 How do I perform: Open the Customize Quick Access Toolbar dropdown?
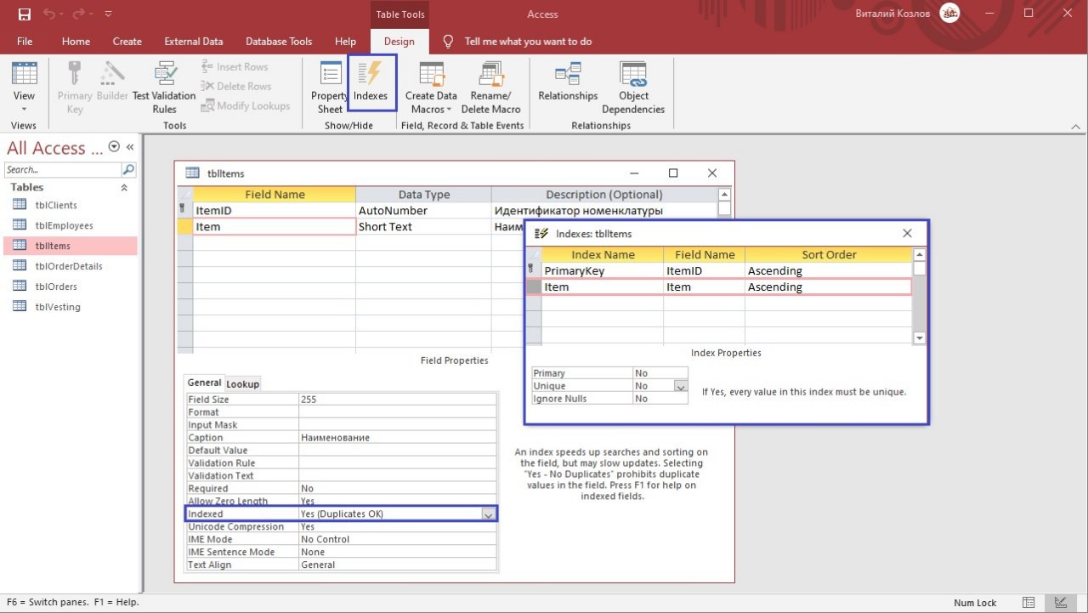point(108,14)
